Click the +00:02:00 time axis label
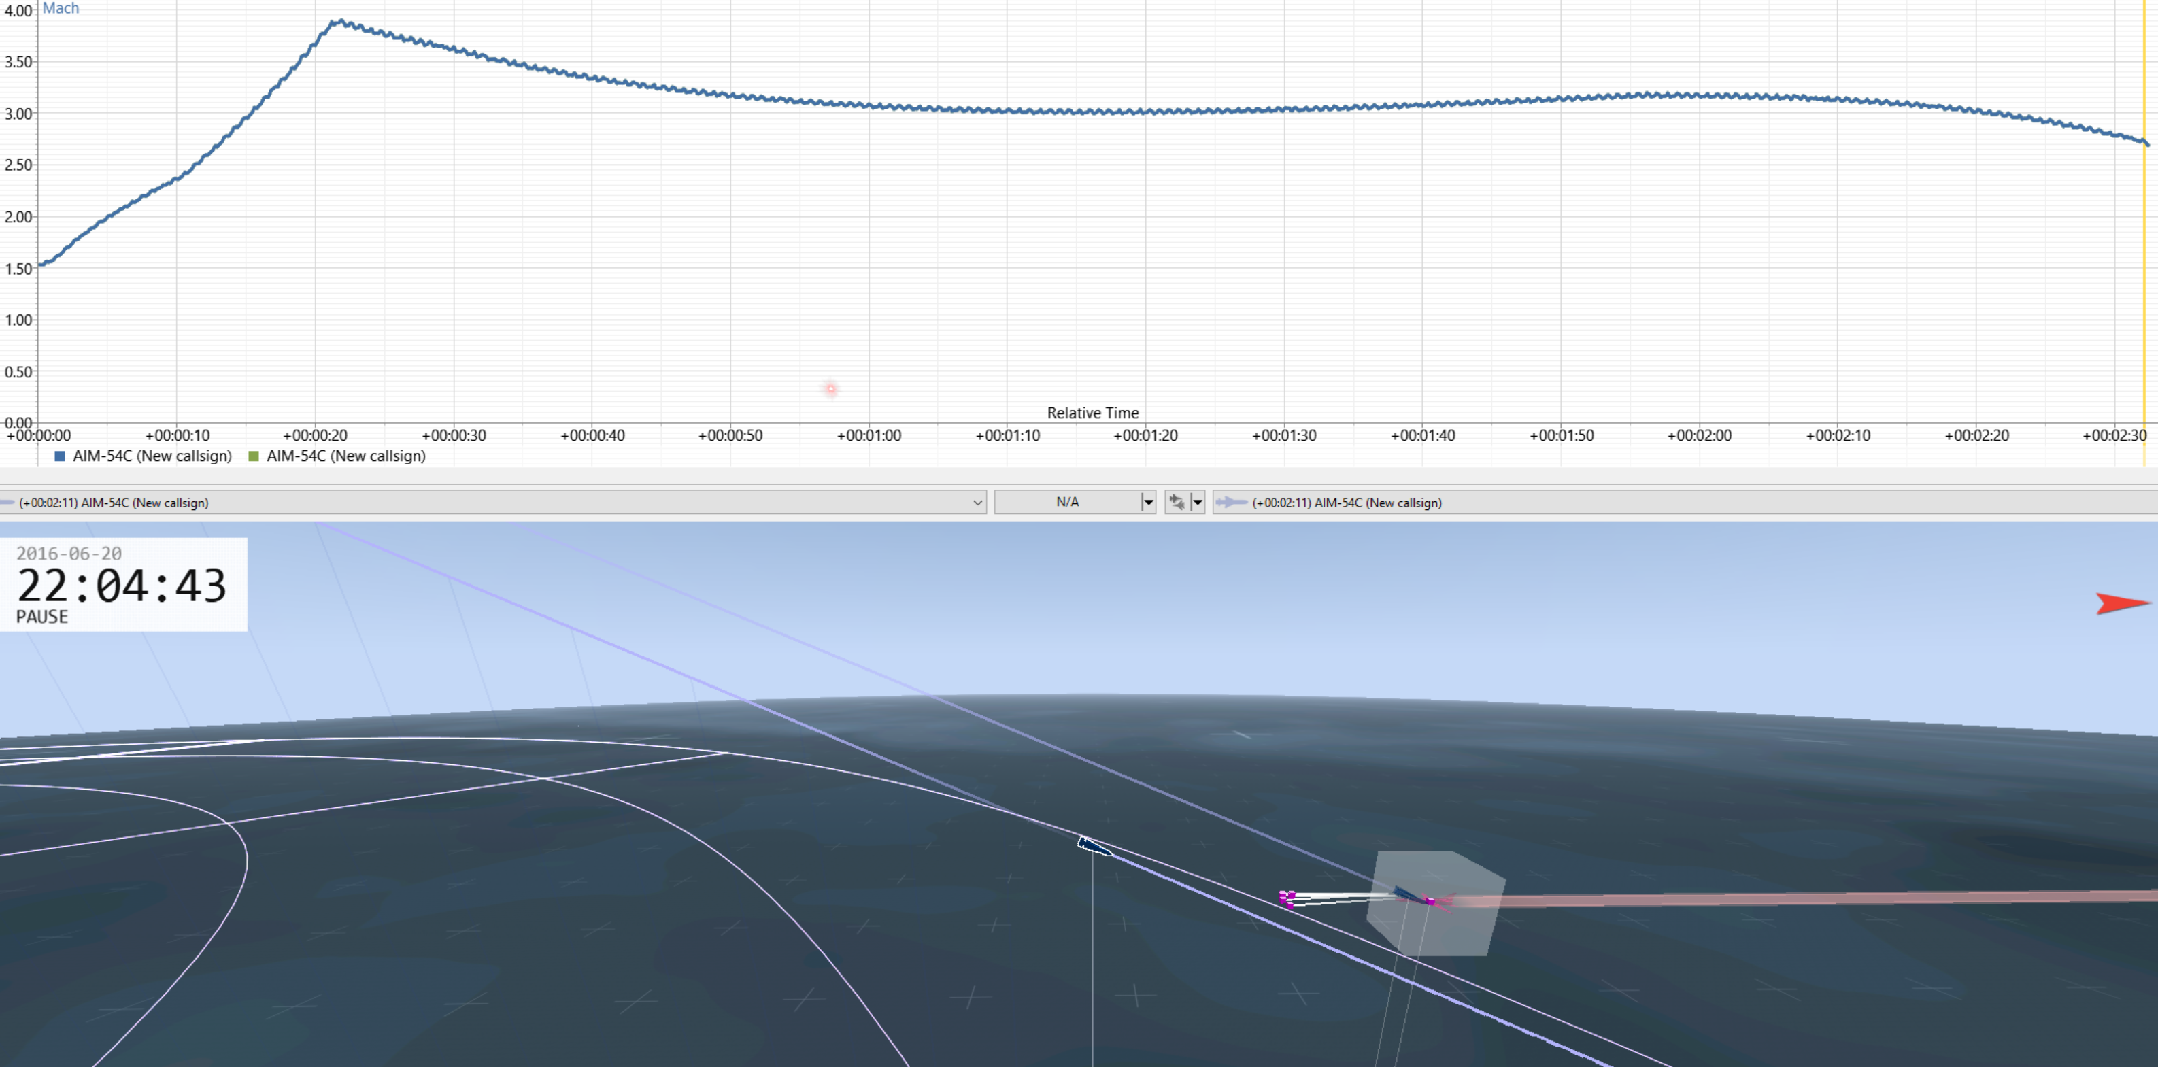This screenshot has width=2158, height=1067. (x=1699, y=435)
